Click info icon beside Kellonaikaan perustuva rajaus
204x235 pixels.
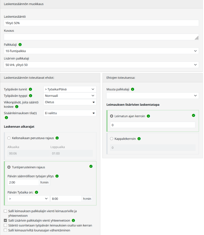tap(57, 138)
